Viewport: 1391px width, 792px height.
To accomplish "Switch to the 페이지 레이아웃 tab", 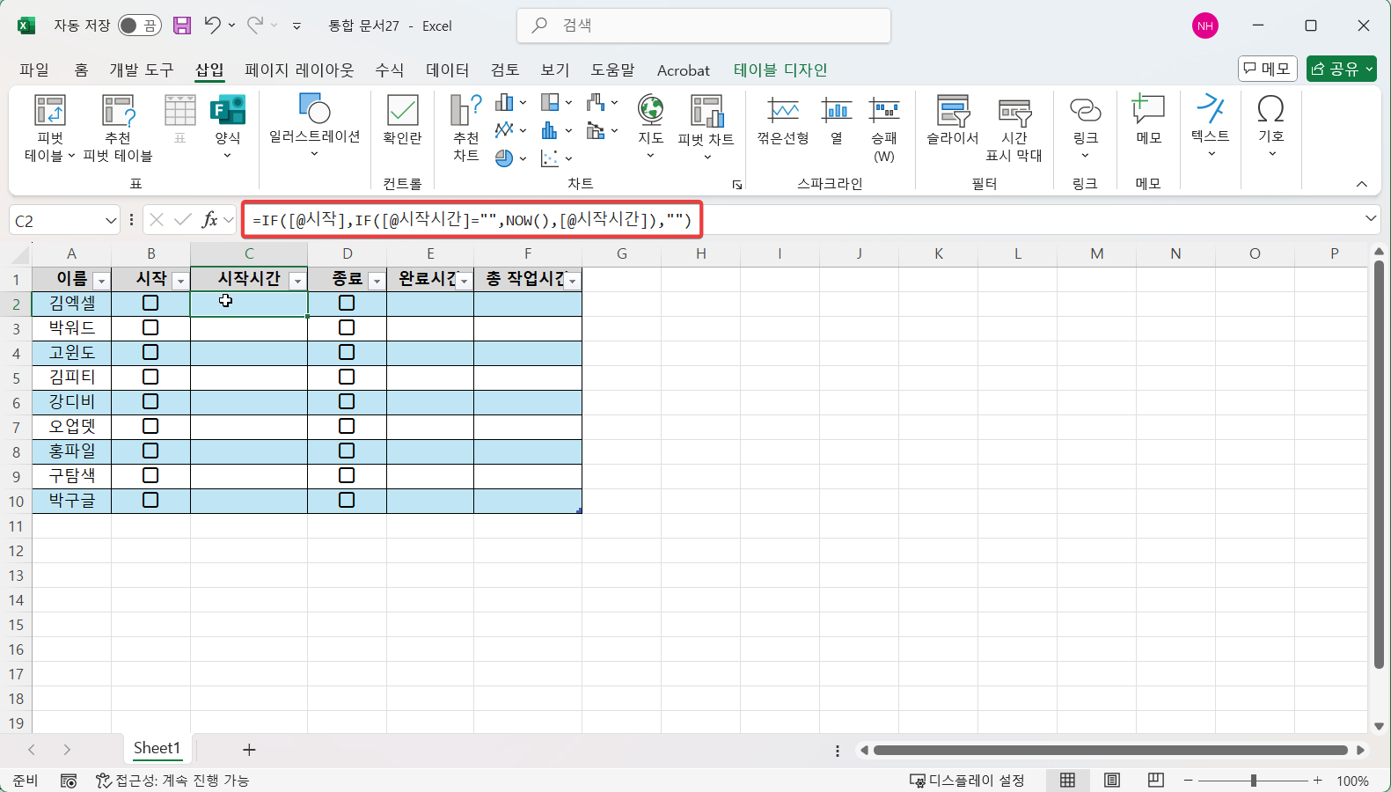I will (x=299, y=70).
